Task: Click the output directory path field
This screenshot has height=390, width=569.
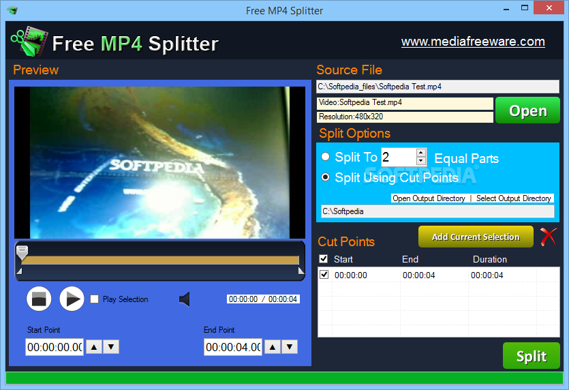Action: tap(437, 211)
